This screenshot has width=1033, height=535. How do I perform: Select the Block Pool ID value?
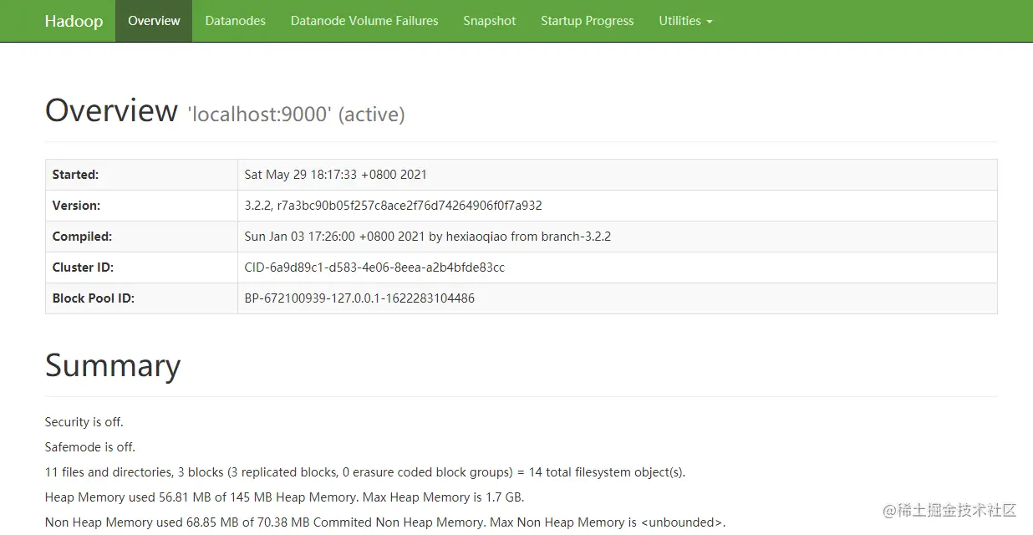click(x=359, y=298)
